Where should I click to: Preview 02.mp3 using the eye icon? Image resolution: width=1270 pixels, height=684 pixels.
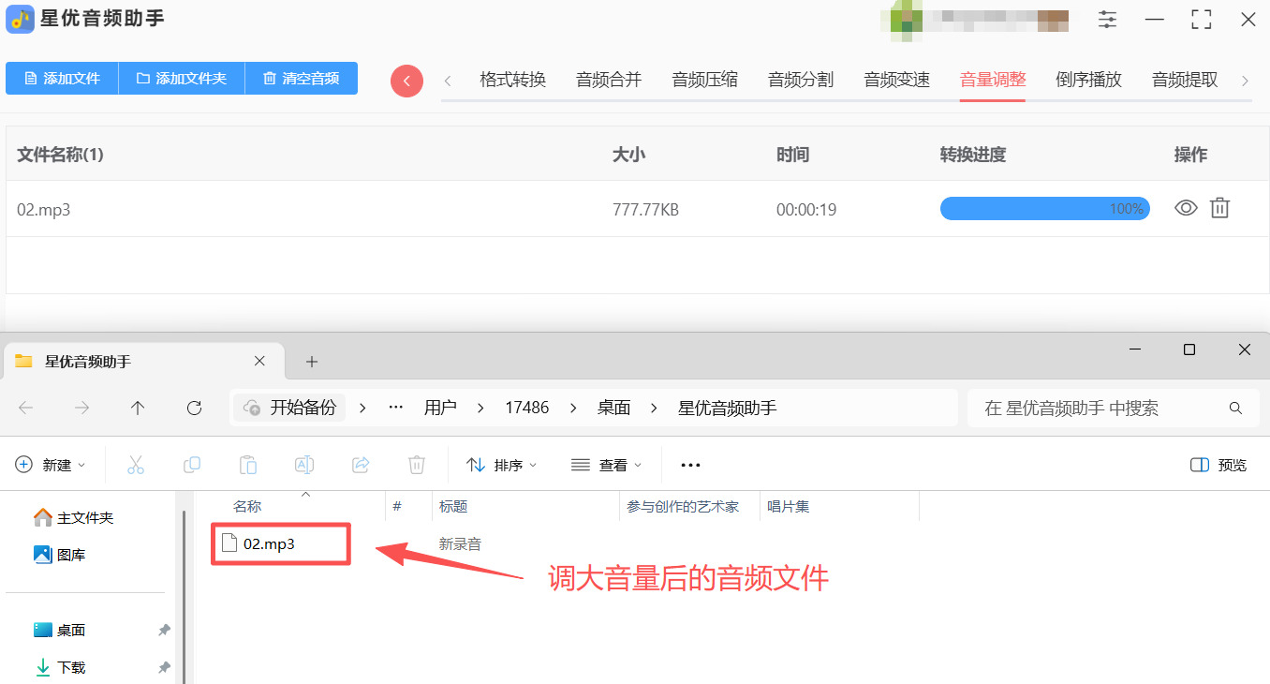(1186, 208)
